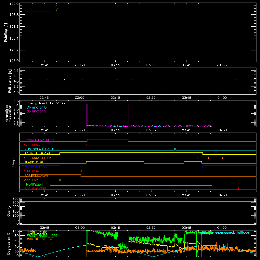
Task: Click the green FRONTS_OFF label
Action: point(34,184)
